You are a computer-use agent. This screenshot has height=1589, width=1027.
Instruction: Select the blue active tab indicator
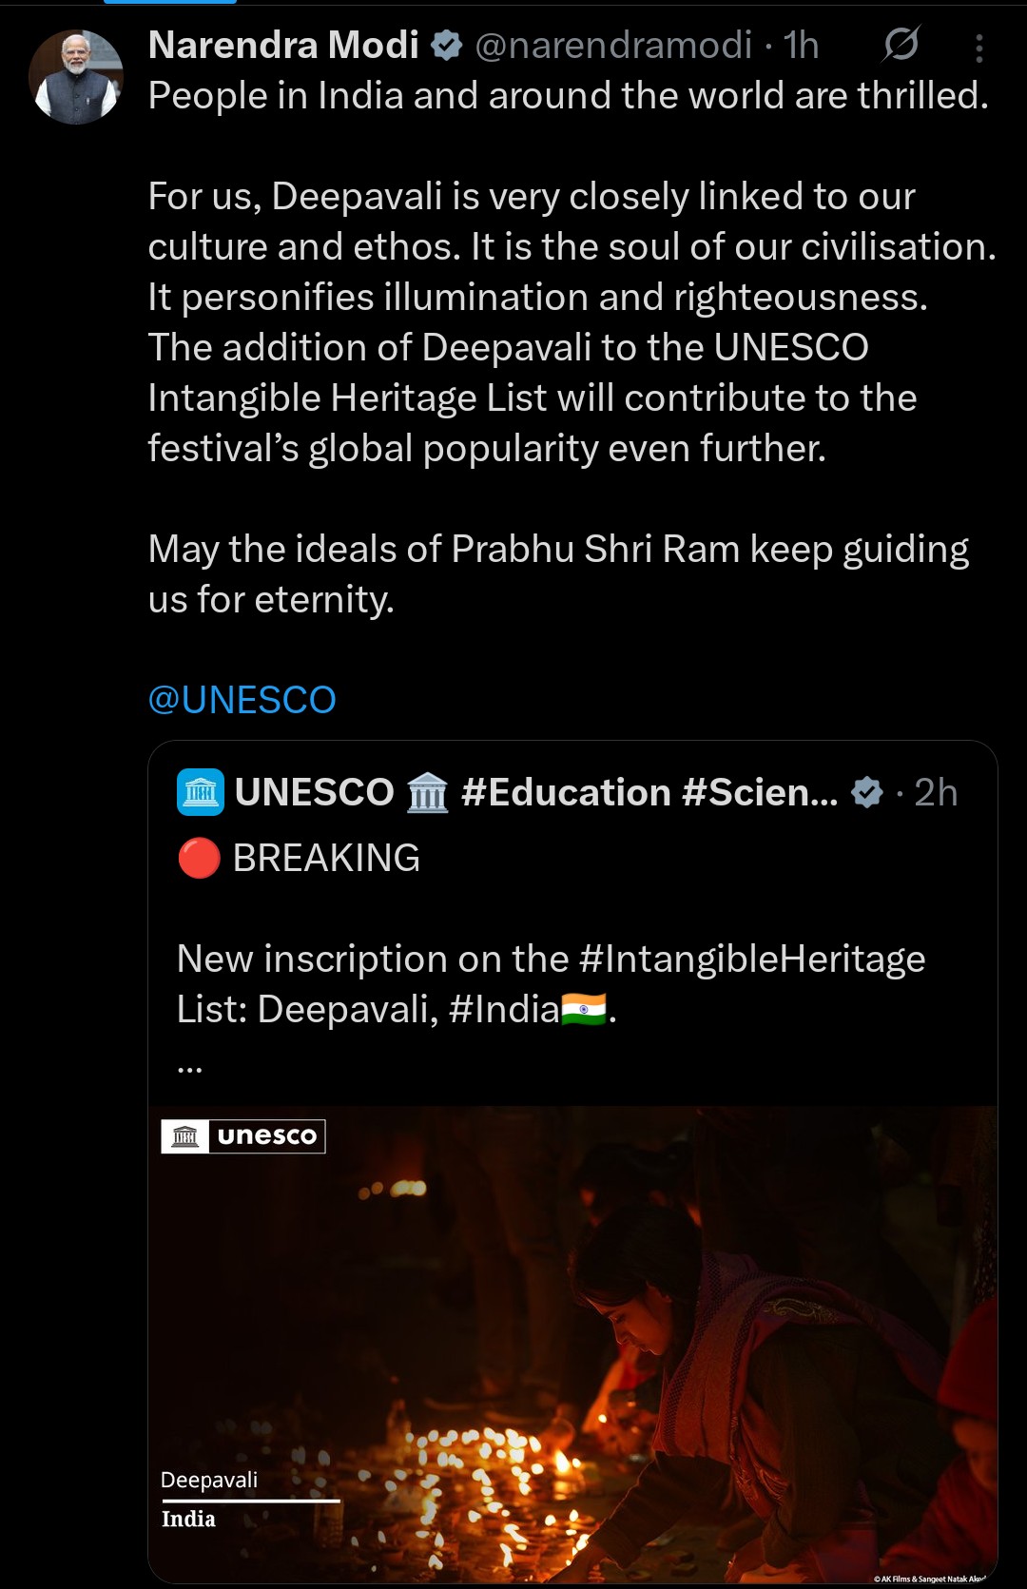click(x=169, y=3)
